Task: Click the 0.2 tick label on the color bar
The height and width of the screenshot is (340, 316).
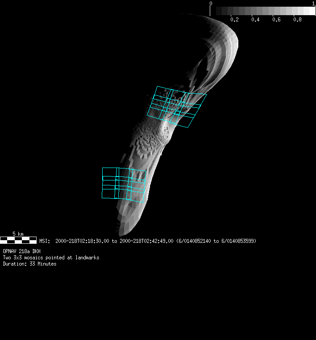Action: [234, 20]
